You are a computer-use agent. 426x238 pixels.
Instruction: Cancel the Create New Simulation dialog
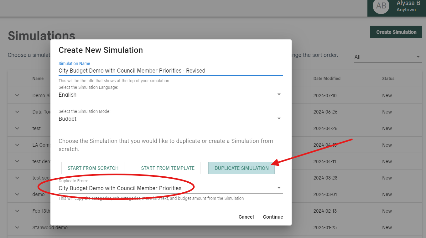[x=246, y=217]
